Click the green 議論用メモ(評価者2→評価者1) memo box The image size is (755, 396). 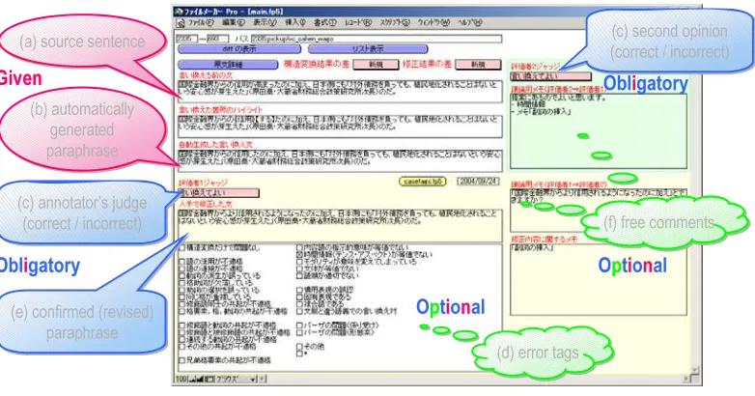[599, 131]
